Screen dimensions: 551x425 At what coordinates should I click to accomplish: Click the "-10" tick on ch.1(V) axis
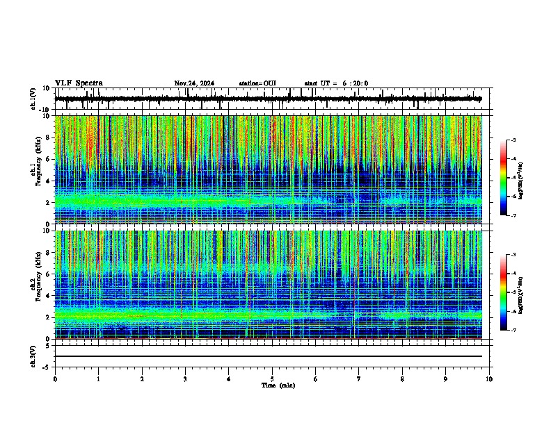(x=44, y=110)
